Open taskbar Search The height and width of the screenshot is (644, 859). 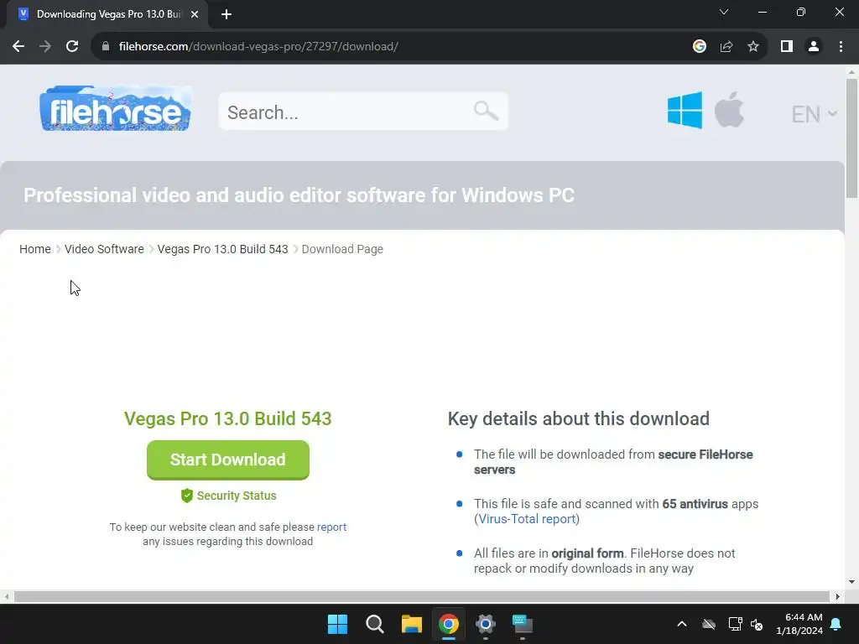[x=375, y=624]
